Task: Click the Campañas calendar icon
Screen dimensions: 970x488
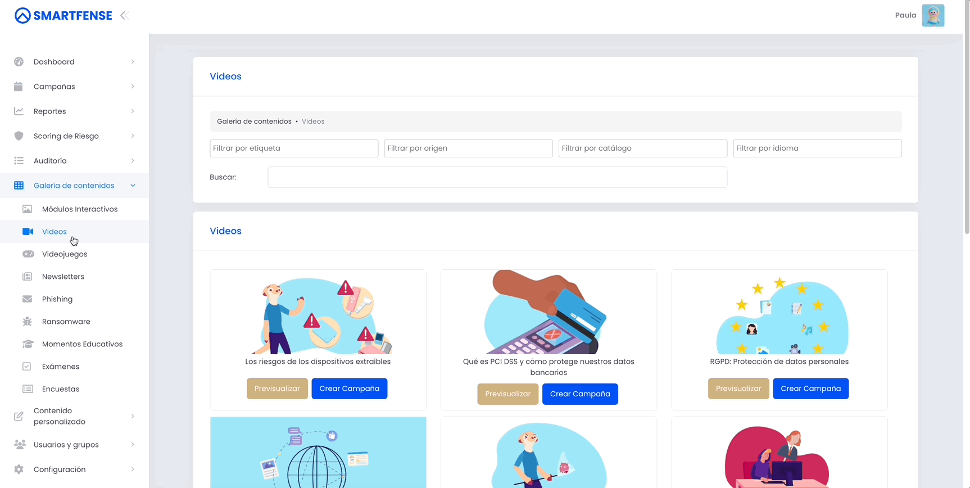Action: click(19, 87)
